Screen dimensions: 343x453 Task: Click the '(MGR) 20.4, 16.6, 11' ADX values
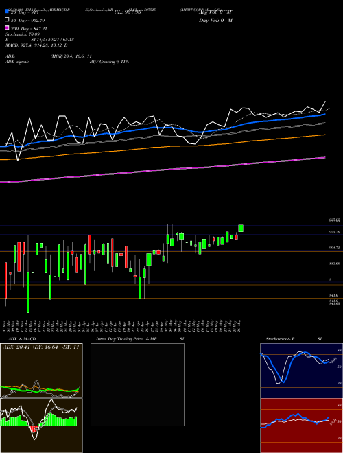71,56
